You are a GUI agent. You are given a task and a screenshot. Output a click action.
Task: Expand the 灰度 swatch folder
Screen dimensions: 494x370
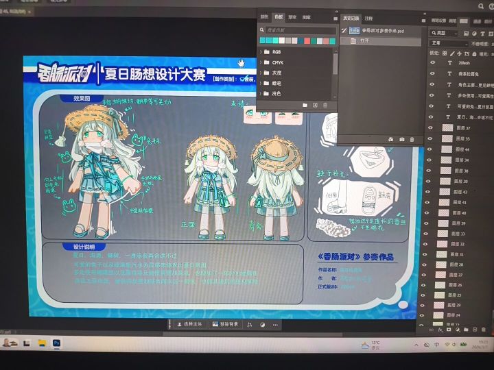click(261, 73)
